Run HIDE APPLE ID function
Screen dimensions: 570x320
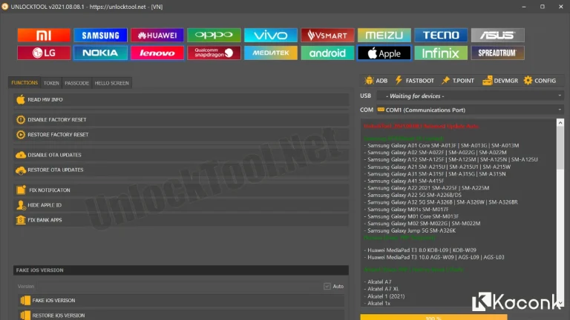tap(181, 205)
